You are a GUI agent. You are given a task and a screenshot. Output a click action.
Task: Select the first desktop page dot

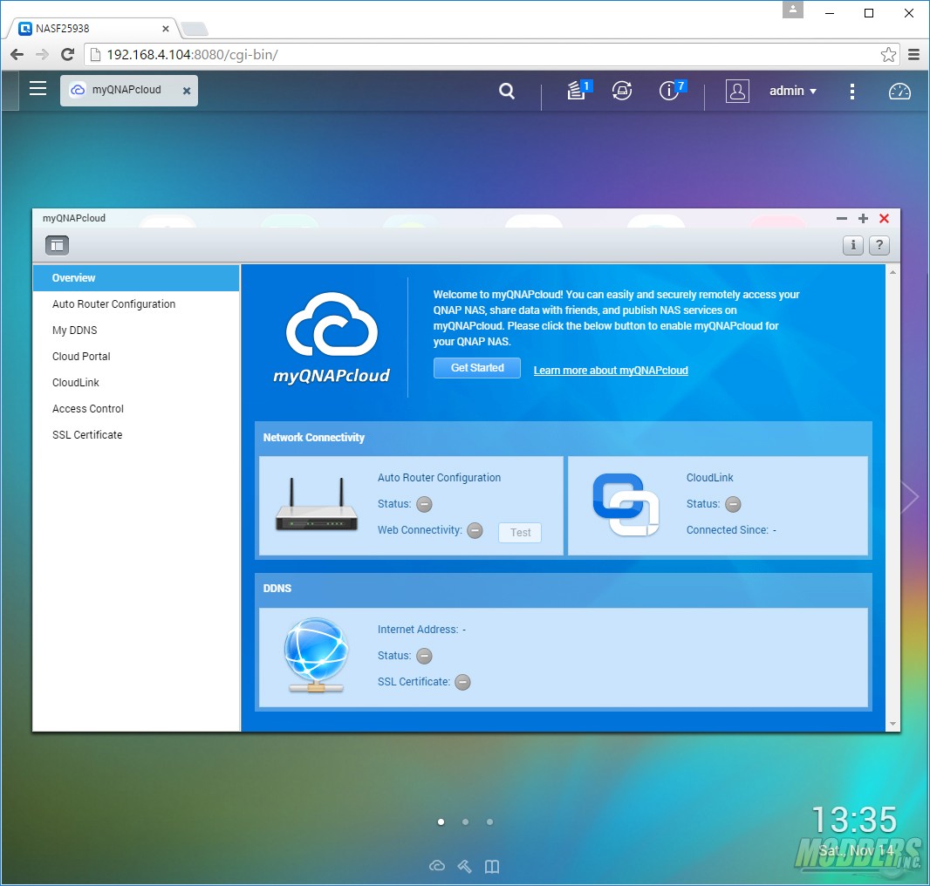pyautogui.click(x=441, y=821)
